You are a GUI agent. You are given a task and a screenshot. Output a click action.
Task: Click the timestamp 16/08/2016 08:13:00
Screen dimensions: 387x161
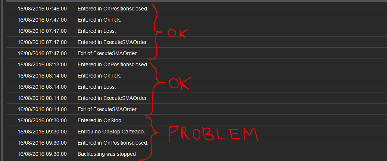coord(42,64)
